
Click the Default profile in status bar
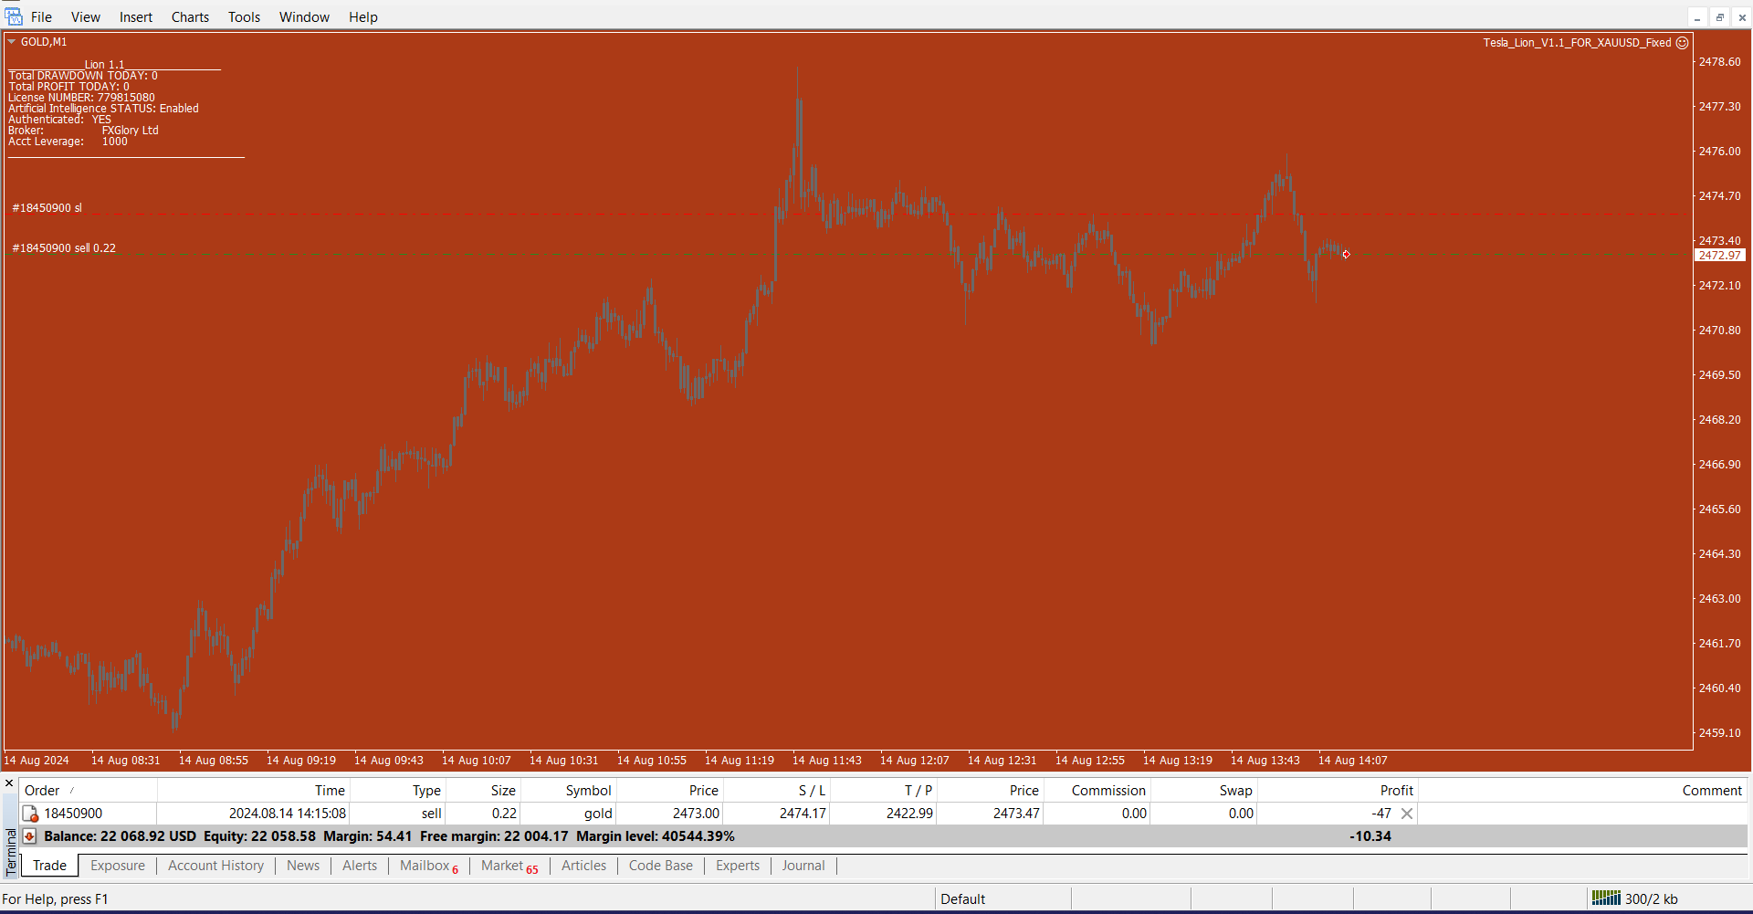pyautogui.click(x=962, y=899)
